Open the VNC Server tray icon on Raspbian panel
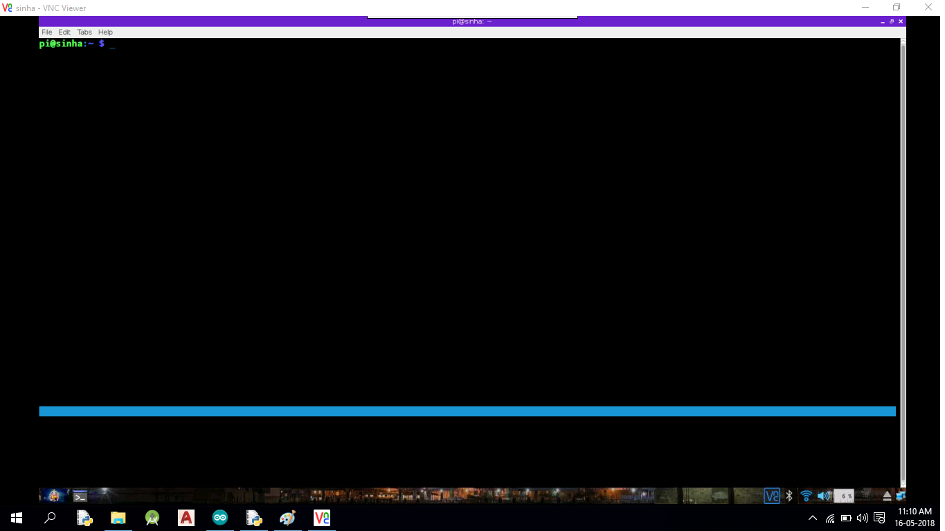 (x=772, y=495)
